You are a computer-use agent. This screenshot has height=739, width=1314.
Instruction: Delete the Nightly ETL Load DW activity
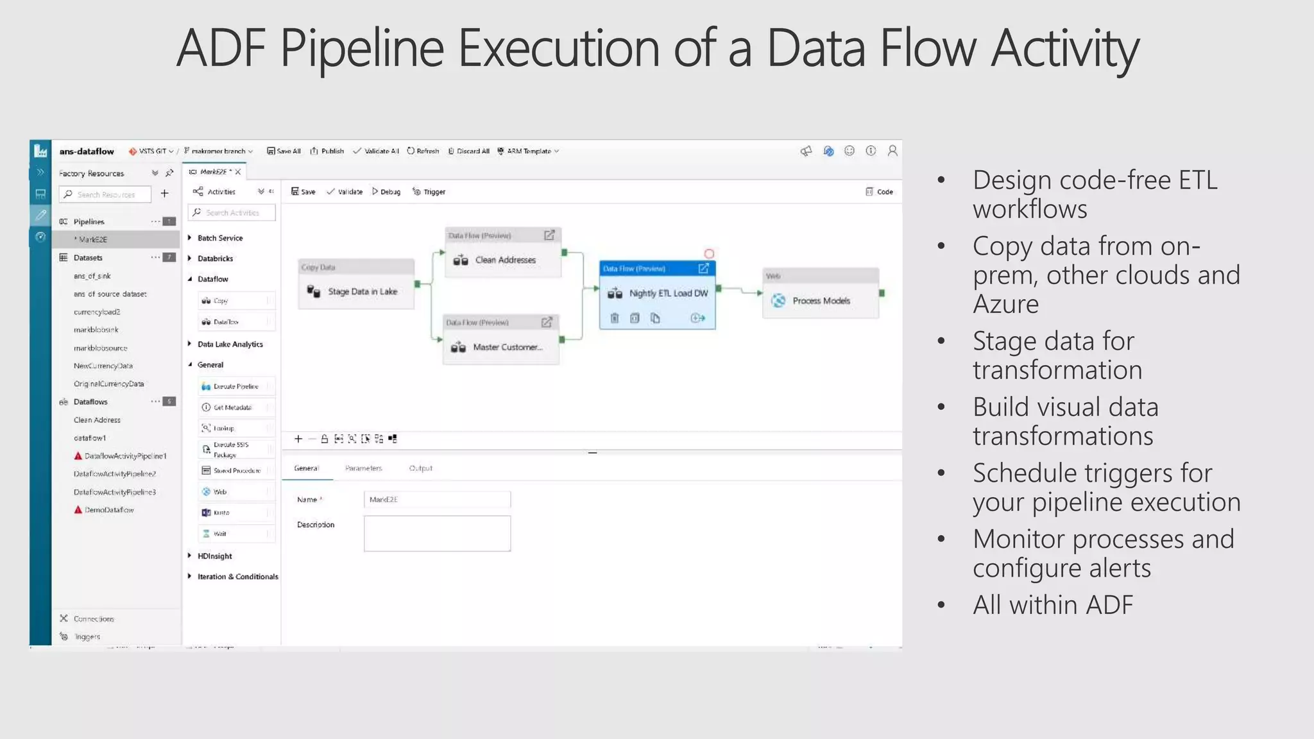click(615, 318)
